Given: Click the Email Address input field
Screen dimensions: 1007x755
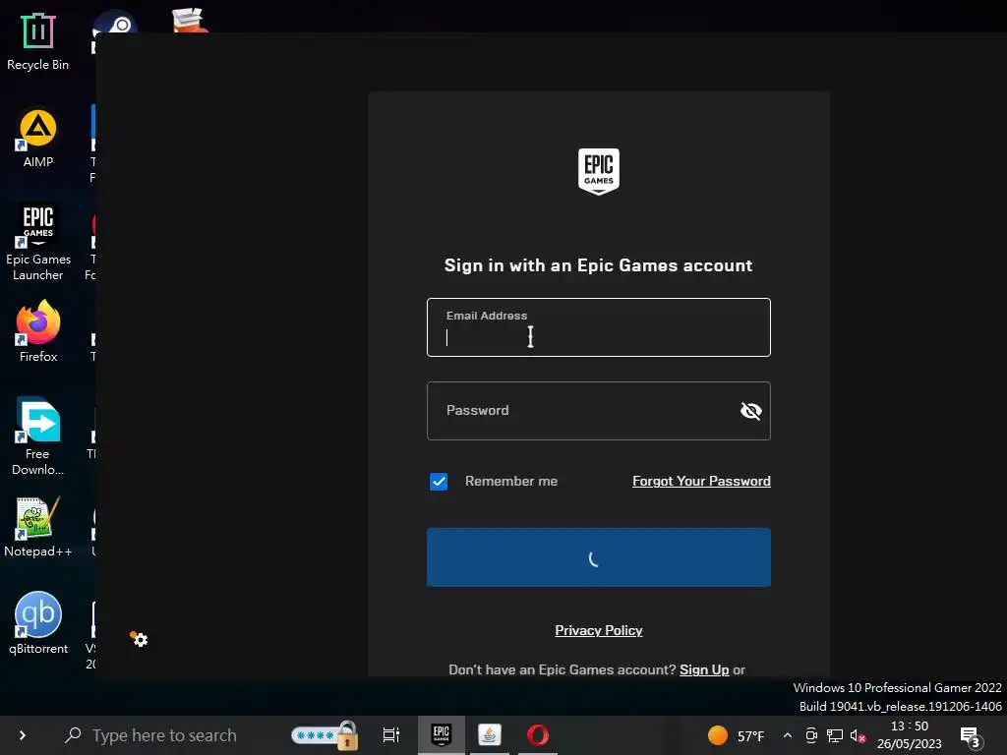Looking at the screenshot, I should click(599, 327).
